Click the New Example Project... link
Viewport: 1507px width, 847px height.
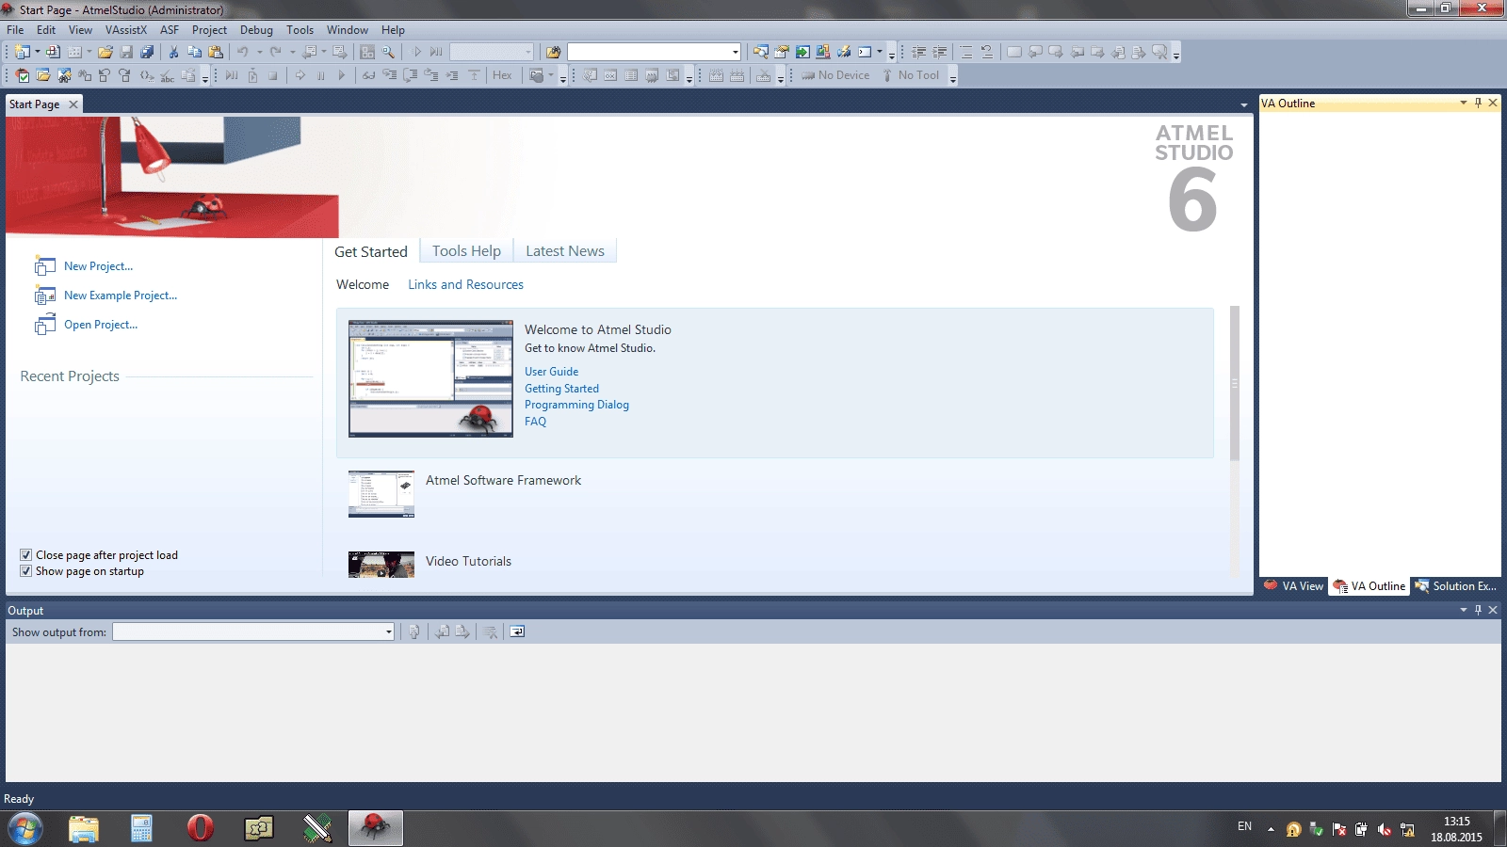[121, 296]
